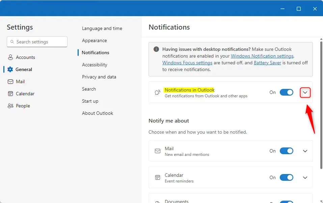Turn off Calendar event reminders toggle
The image size is (323, 203).
pos(286,177)
